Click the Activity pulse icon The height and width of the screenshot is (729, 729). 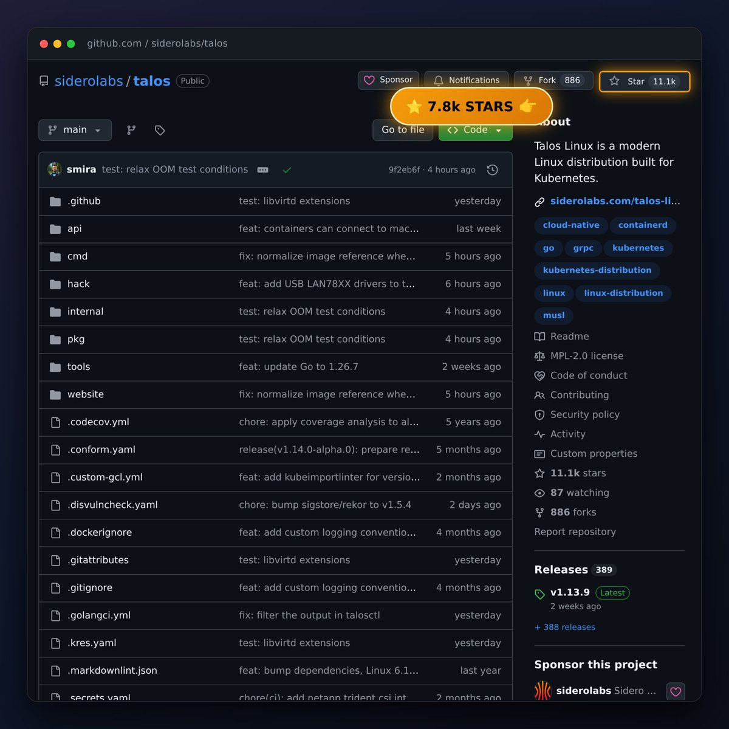point(539,434)
